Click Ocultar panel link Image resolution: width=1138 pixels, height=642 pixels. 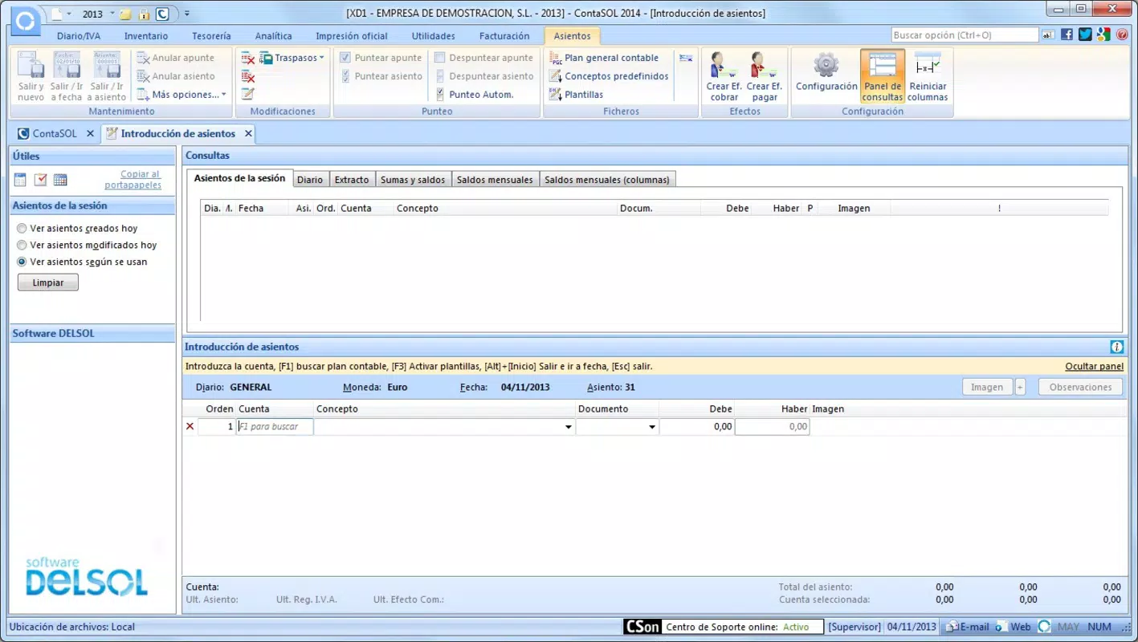tap(1094, 367)
